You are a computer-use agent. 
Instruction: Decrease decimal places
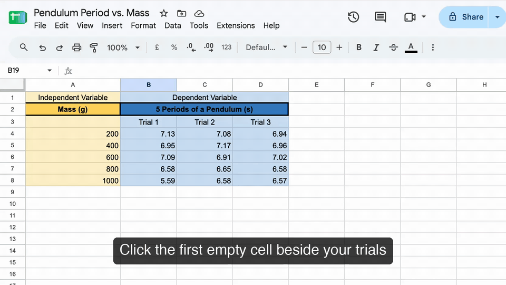[x=191, y=47]
